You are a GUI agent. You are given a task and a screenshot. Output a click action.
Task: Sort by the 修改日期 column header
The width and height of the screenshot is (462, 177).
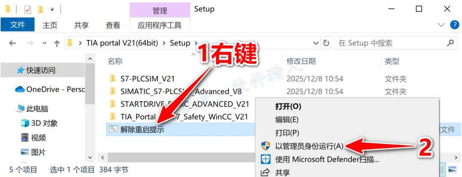[301, 61]
